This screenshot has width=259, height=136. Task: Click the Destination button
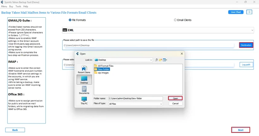(x=246, y=45)
